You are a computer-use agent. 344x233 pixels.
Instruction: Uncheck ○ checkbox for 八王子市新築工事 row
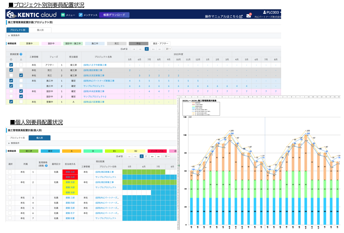11,65
